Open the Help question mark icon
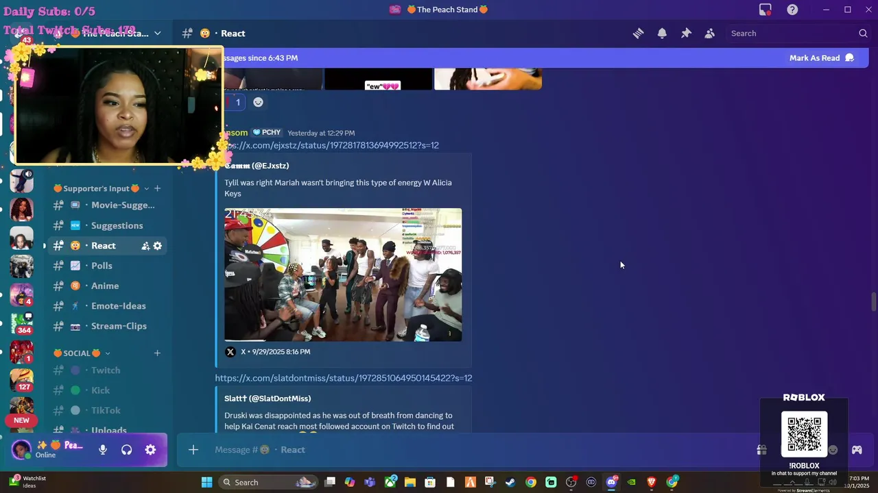878x493 pixels. pyautogui.click(x=792, y=10)
